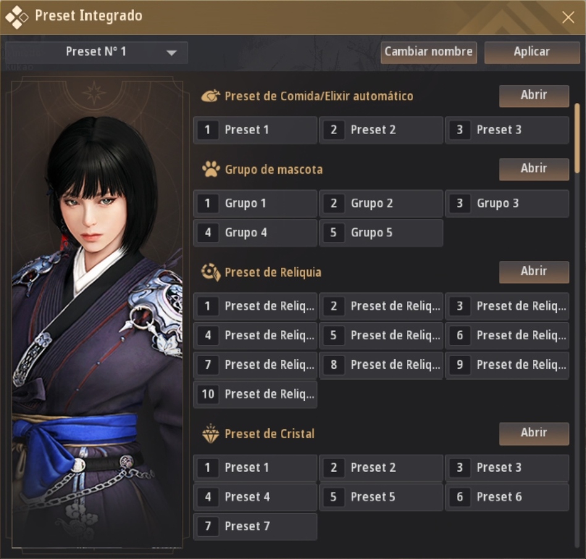
Task: Open the Comida/Elixir automático preset settings
Action: coord(534,96)
